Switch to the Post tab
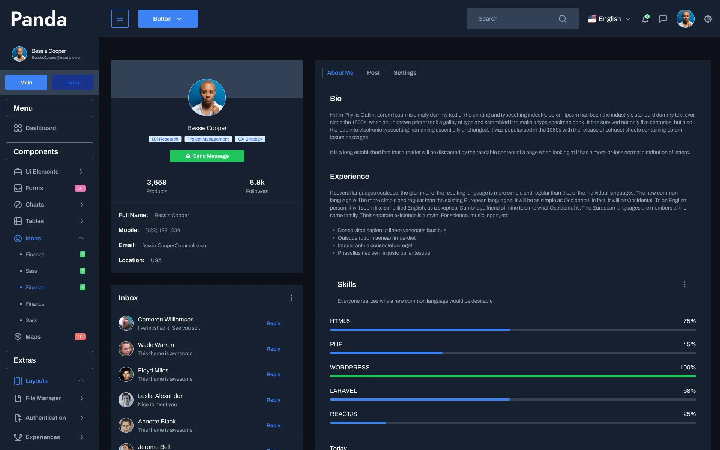720x450 pixels. pos(373,73)
